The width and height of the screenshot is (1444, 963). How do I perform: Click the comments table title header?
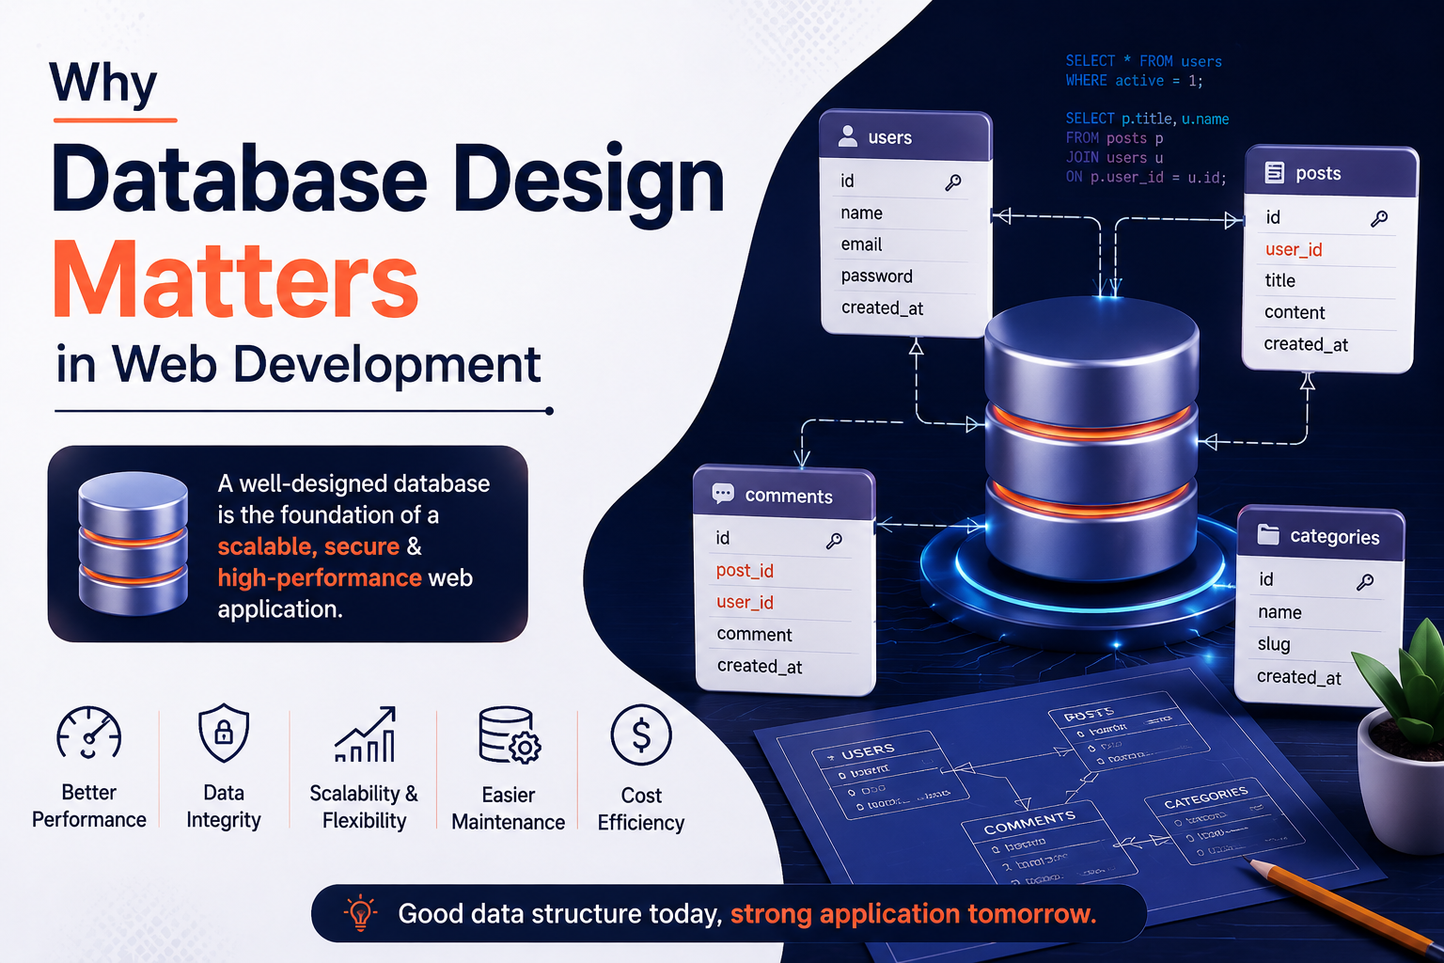784,494
